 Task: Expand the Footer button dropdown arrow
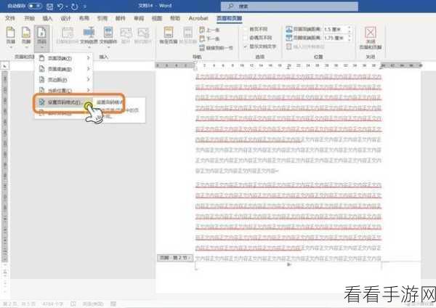point(26,47)
